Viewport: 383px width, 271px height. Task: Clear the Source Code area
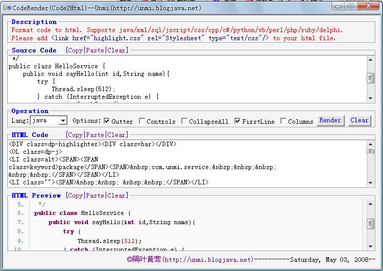click(x=117, y=50)
